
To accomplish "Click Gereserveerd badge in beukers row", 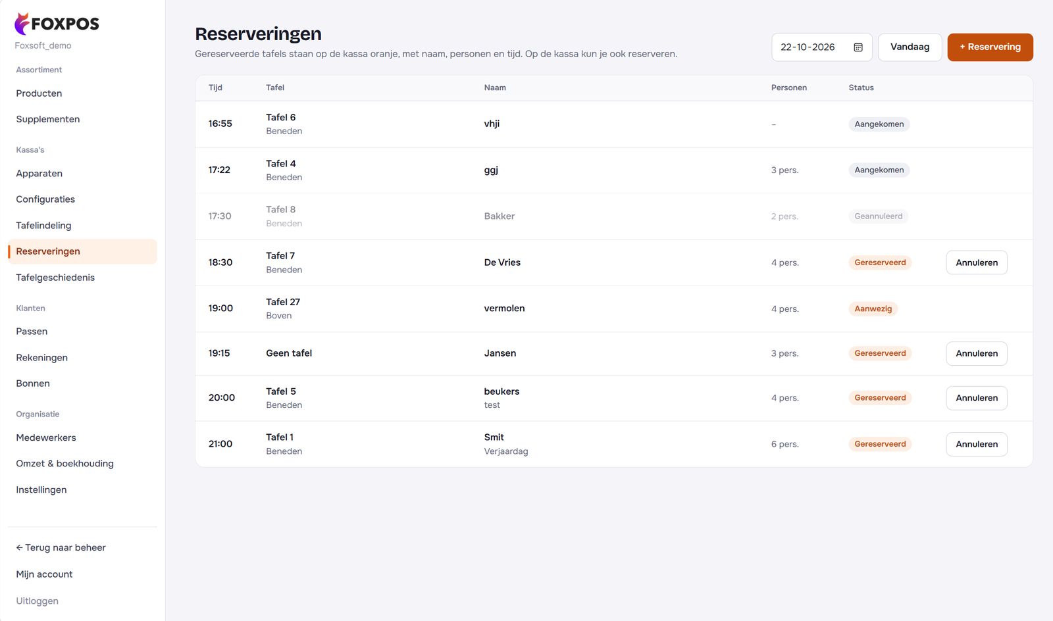I will (x=880, y=398).
